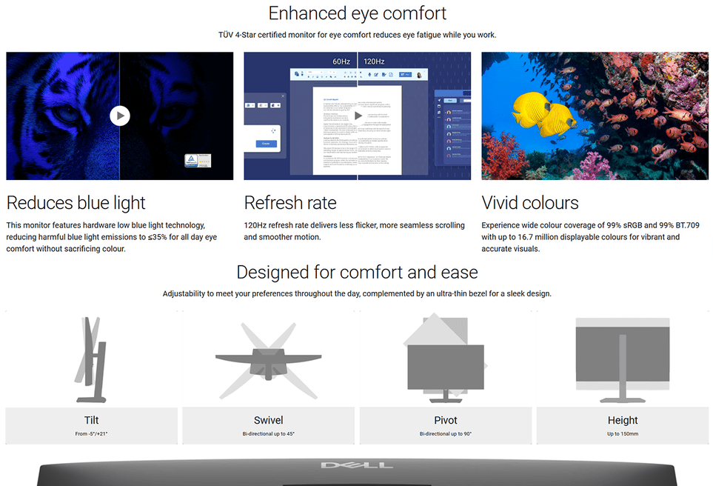Image resolution: width=713 pixels, height=486 pixels.
Task: Play the blue light tiger video
Action: click(x=120, y=116)
